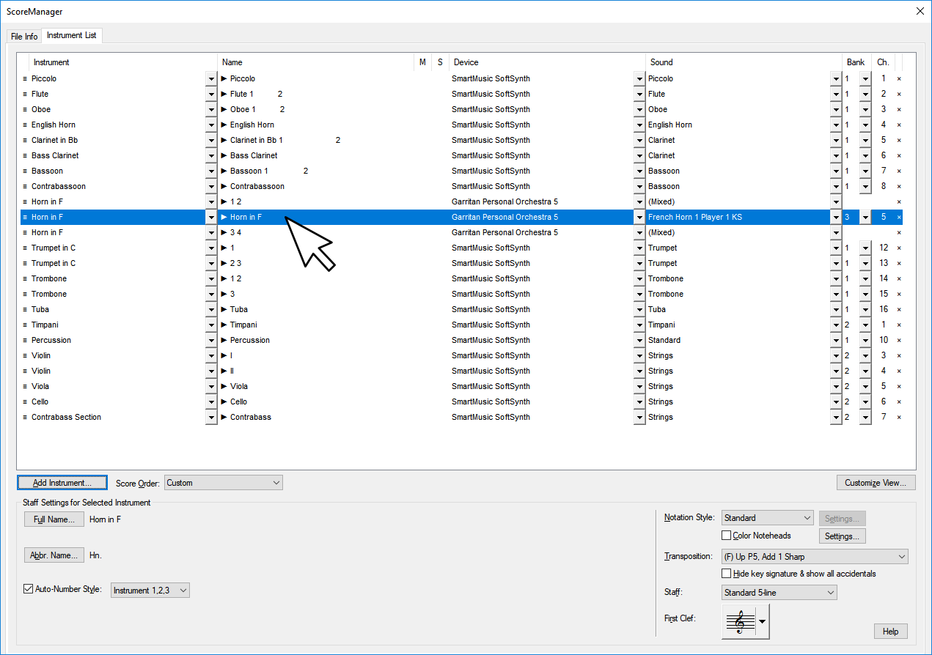
Task: Click the drag handle icon beside Piccolo
Action: pyautogui.click(x=25, y=78)
